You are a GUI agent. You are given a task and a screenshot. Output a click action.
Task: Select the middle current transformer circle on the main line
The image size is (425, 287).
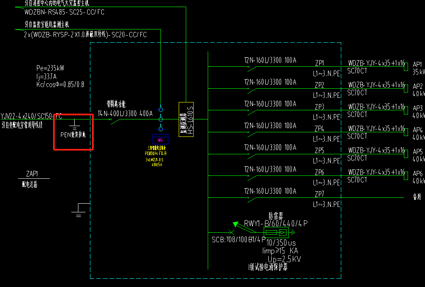pos(161,119)
